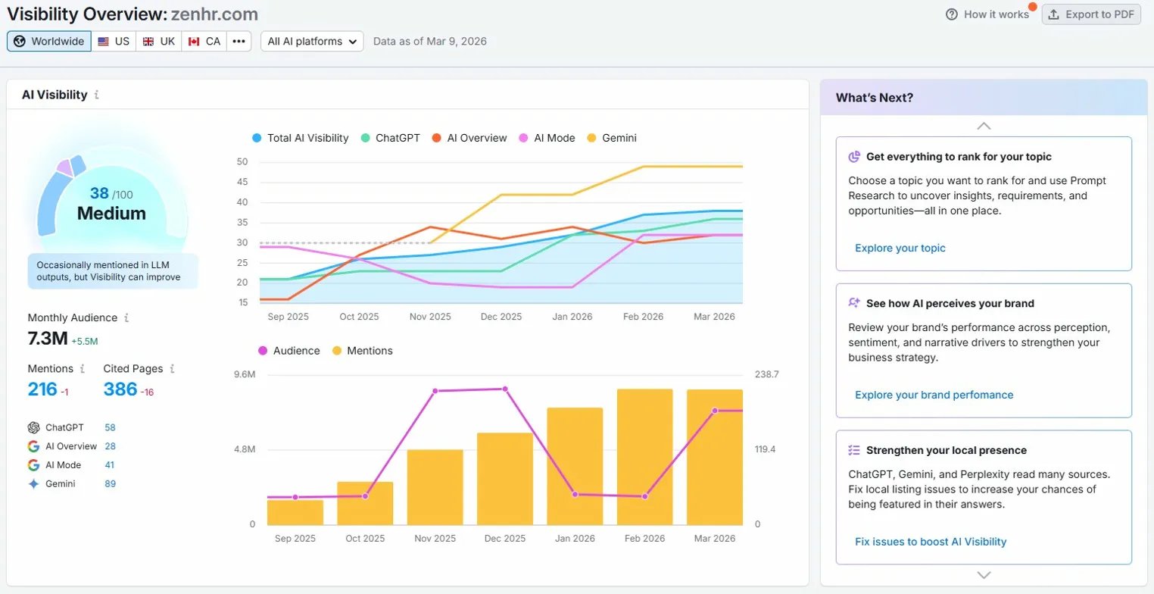Select the UK region tab

[159, 41]
